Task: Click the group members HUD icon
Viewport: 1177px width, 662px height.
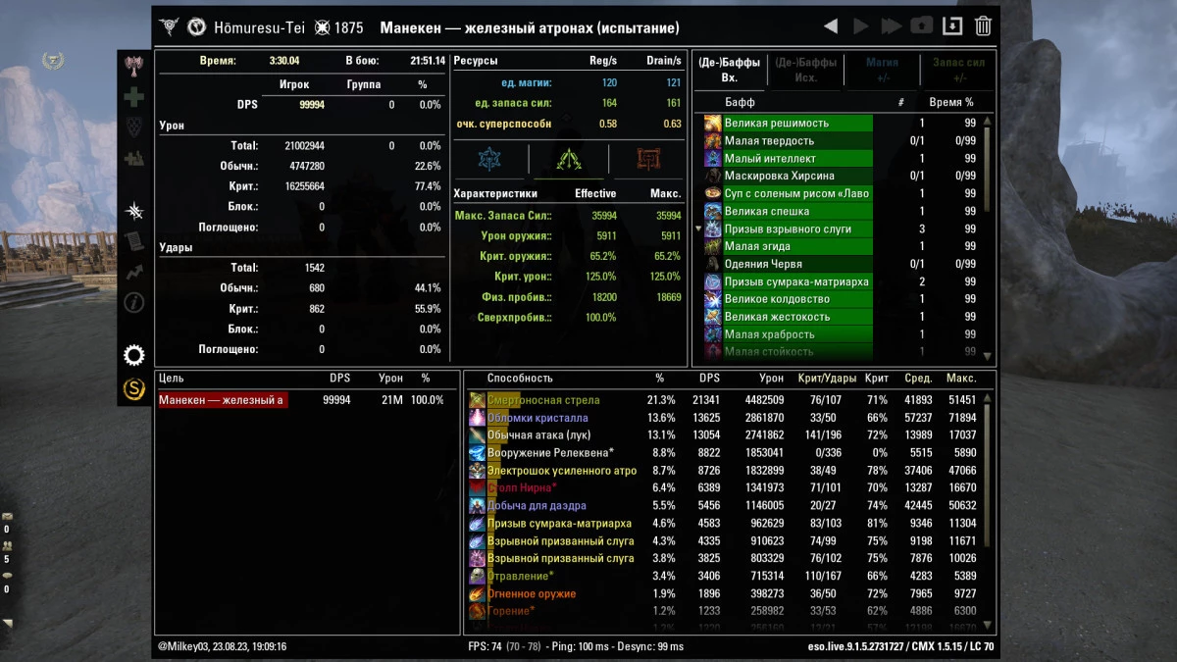Action: pyautogui.click(x=7, y=546)
